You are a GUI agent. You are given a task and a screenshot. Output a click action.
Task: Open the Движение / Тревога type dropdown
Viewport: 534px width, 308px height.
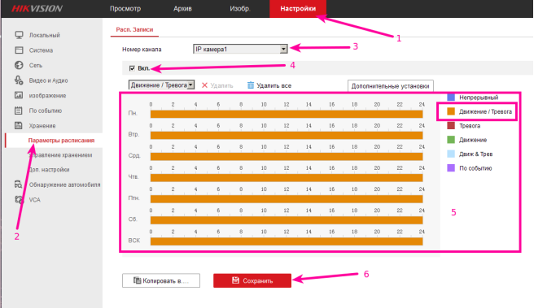click(x=161, y=85)
